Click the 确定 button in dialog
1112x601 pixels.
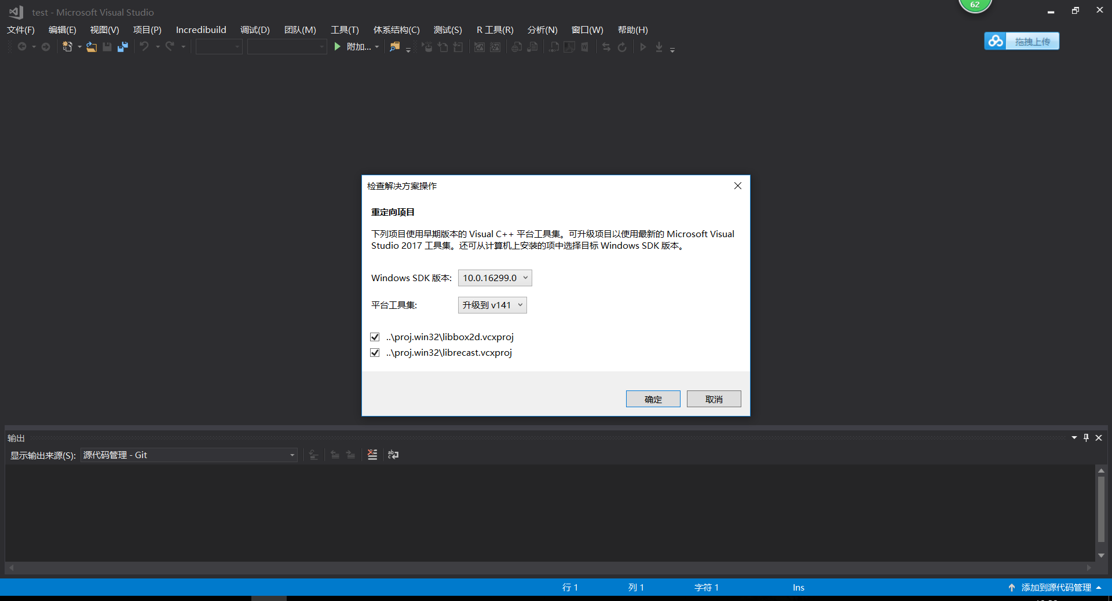653,399
